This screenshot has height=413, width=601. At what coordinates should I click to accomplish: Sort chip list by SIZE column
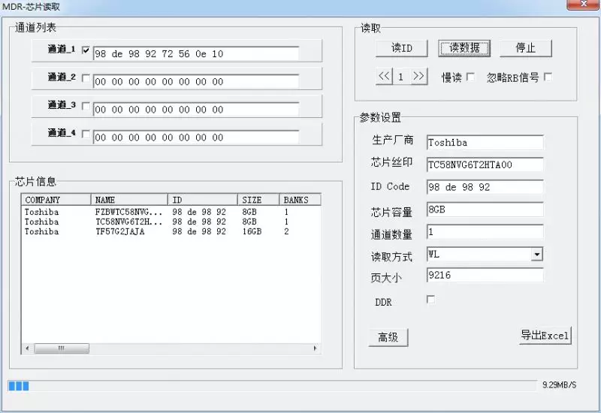(258, 200)
